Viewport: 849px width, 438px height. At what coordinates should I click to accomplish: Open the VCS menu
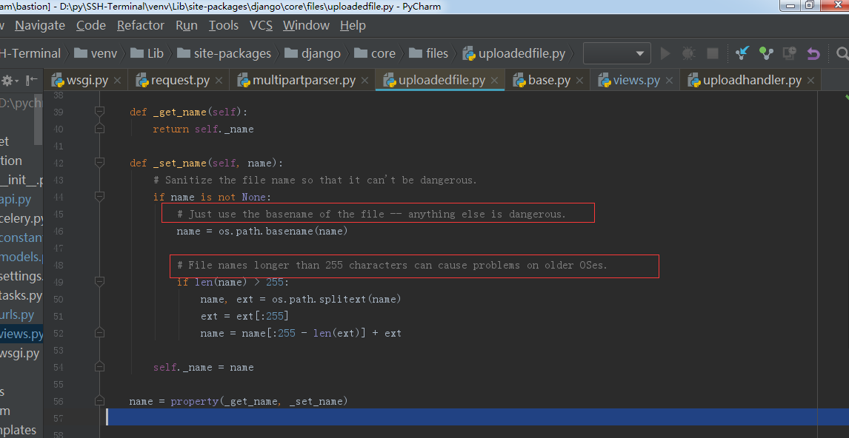click(x=261, y=25)
